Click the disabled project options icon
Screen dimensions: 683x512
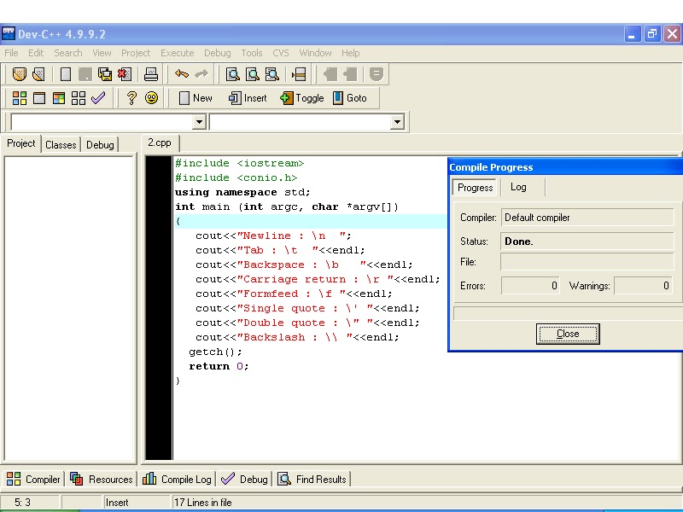(x=377, y=74)
